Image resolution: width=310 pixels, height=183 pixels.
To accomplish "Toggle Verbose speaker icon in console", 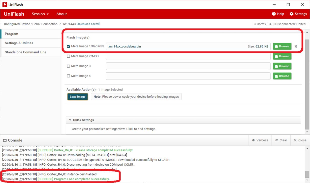I will pyautogui.click(x=254, y=140).
